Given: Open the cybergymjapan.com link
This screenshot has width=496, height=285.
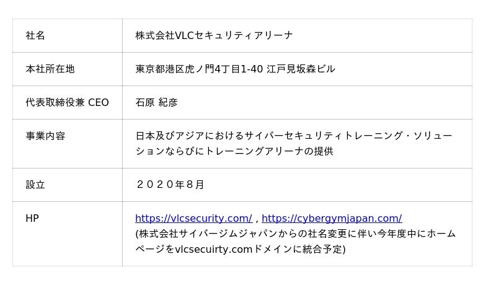Looking at the screenshot, I should [x=332, y=218].
